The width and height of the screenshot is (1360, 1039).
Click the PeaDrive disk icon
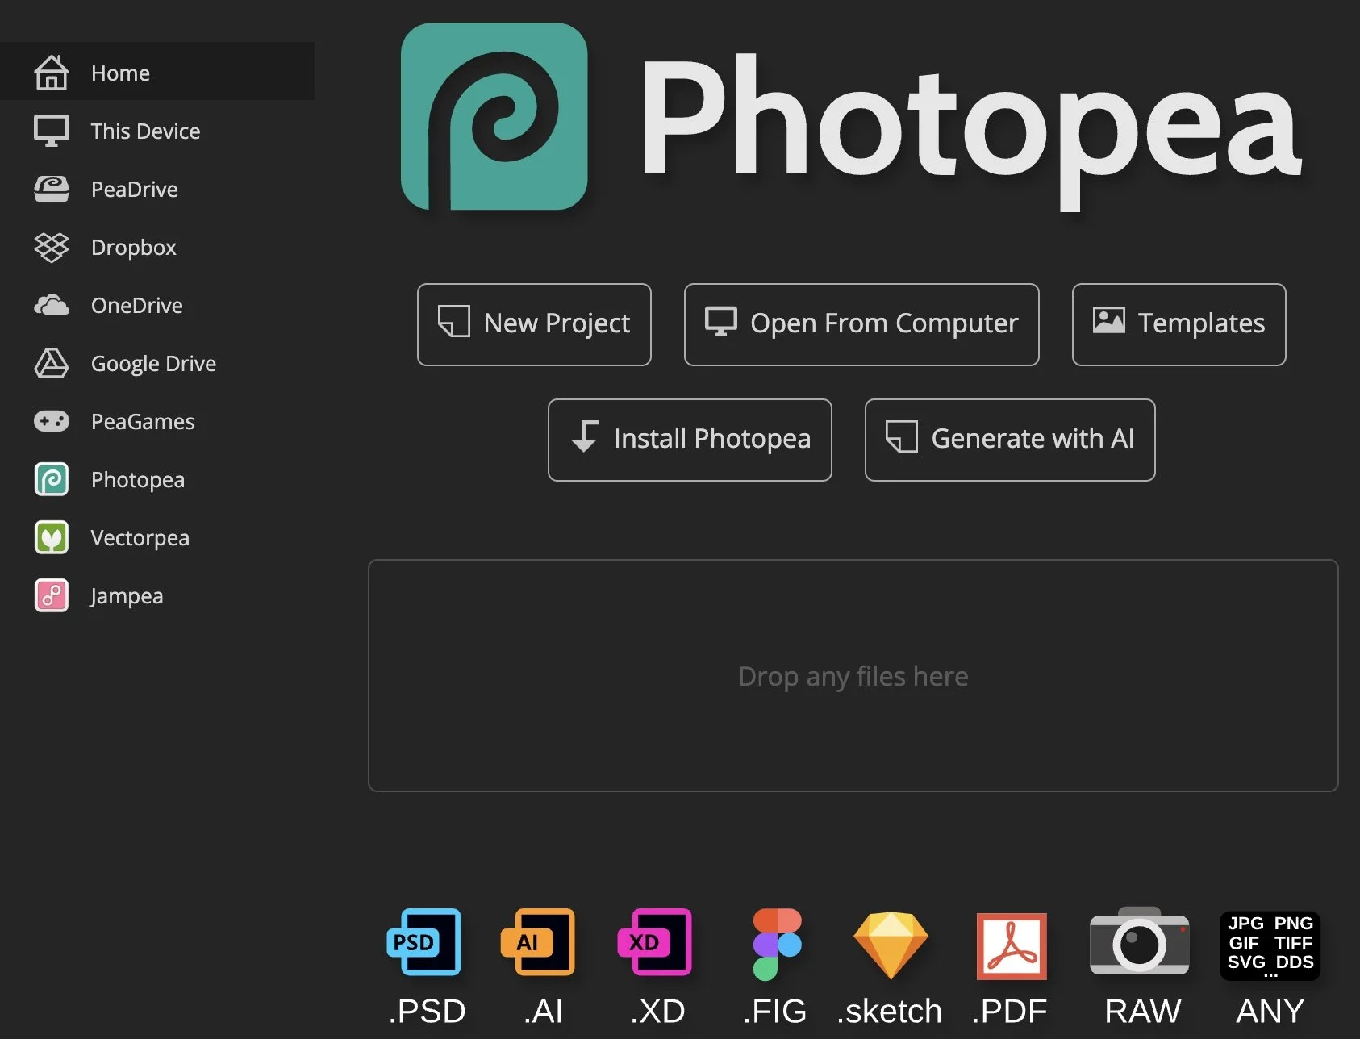pos(52,189)
